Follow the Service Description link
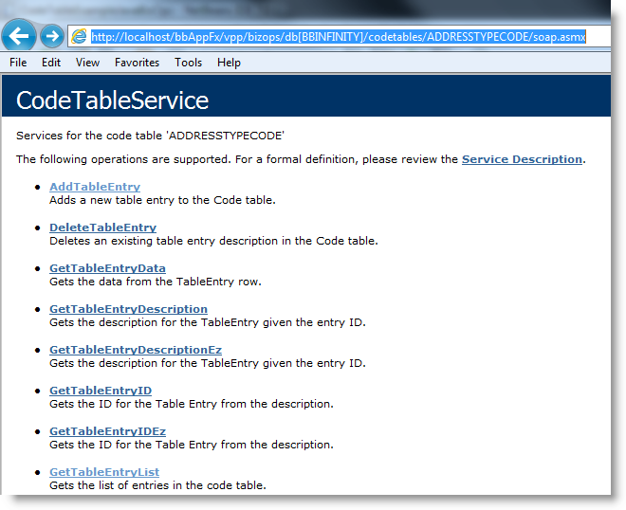Screen dimensions: 626x510 pos(522,159)
